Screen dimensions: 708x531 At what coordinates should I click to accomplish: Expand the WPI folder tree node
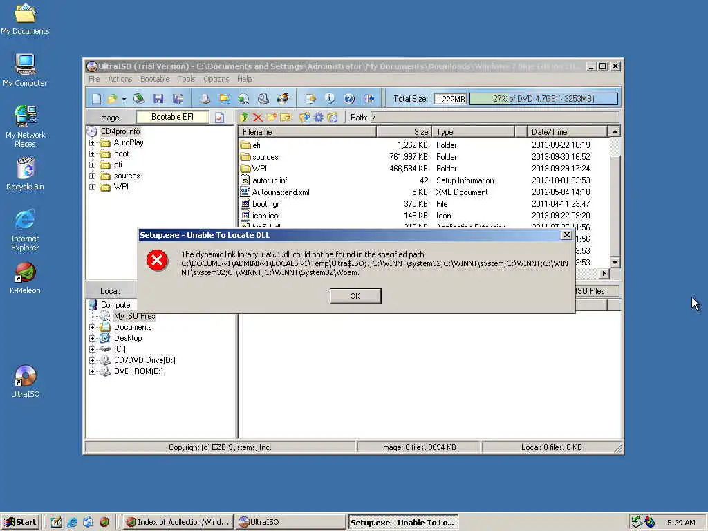click(92, 187)
